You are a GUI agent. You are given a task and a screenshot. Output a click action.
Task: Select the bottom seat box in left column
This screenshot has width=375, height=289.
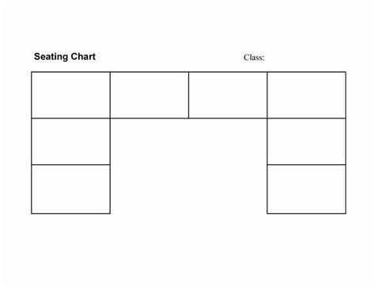[70, 189]
